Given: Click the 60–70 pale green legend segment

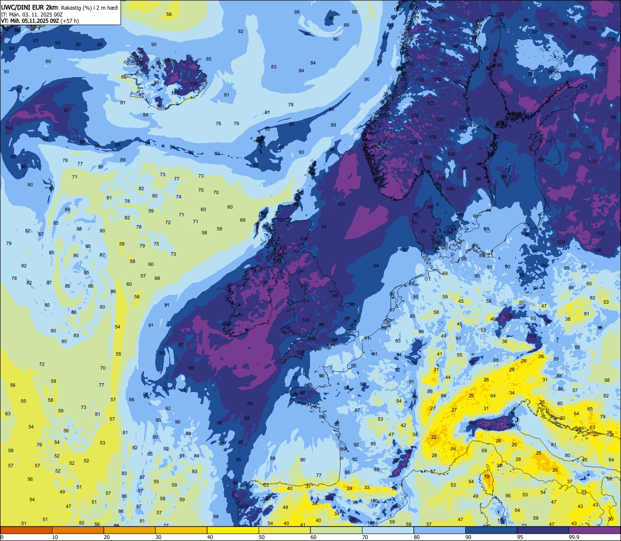Looking at the screenshot, I should (336, 530).
